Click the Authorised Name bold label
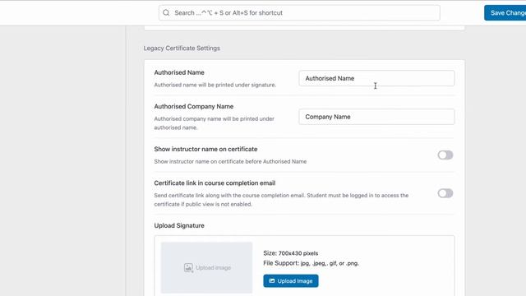The height and width of the screenshot is (296, 526). pyautogui.click(x=179, y=72)
